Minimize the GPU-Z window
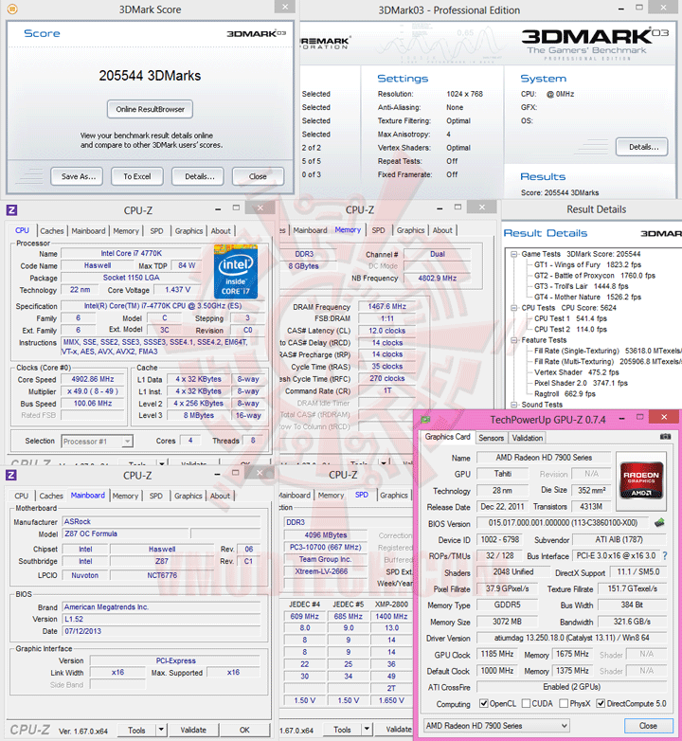Viewport: 682px width, 741px height. click(622, 419)
